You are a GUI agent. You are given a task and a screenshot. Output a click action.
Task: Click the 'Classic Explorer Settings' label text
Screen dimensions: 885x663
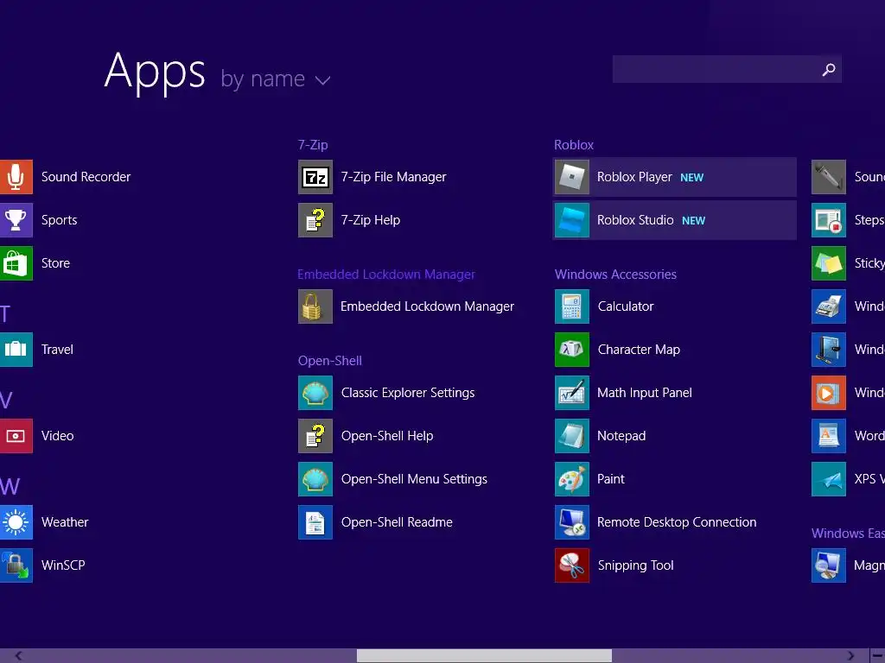coord(408,393)
